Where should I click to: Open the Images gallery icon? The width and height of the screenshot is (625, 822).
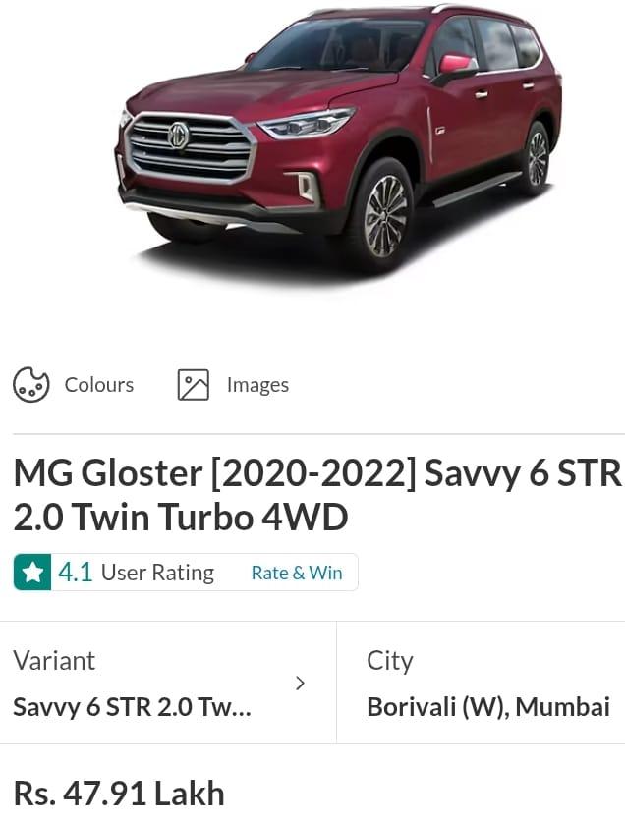194,385
